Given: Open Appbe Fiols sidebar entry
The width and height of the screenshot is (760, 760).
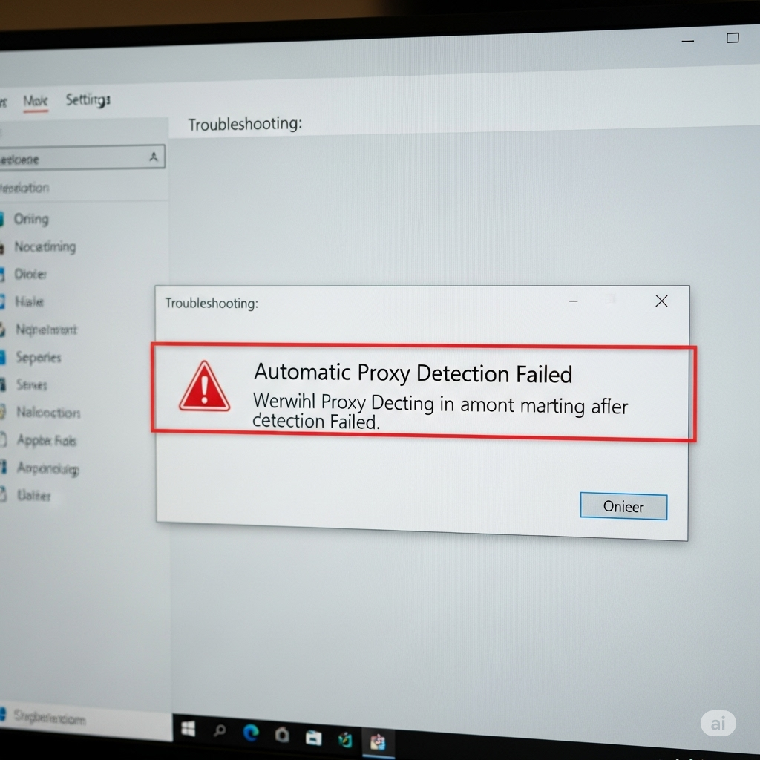Looking at the screenshot, I should 47,441.
